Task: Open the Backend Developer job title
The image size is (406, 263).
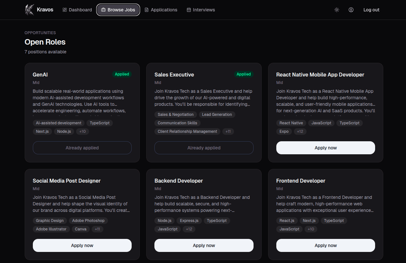Action: coord(179,181)
